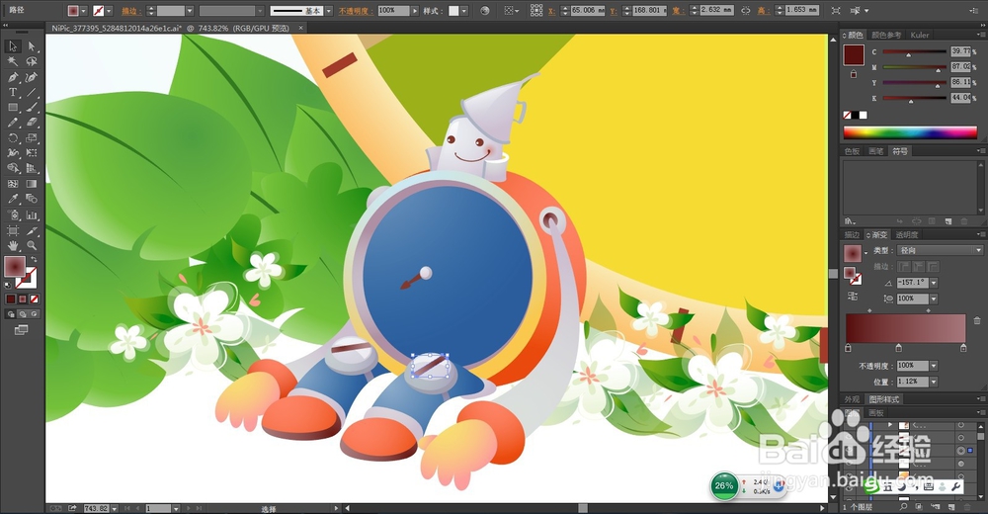Click the recolor artwork wheel icon
Screen dimensions: 988x514
coord(484,11)
